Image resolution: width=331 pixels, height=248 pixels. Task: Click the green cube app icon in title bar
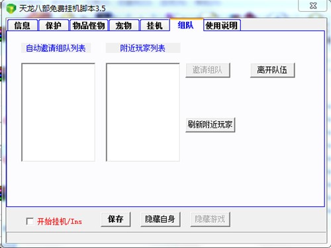click(x=11, y=9)
